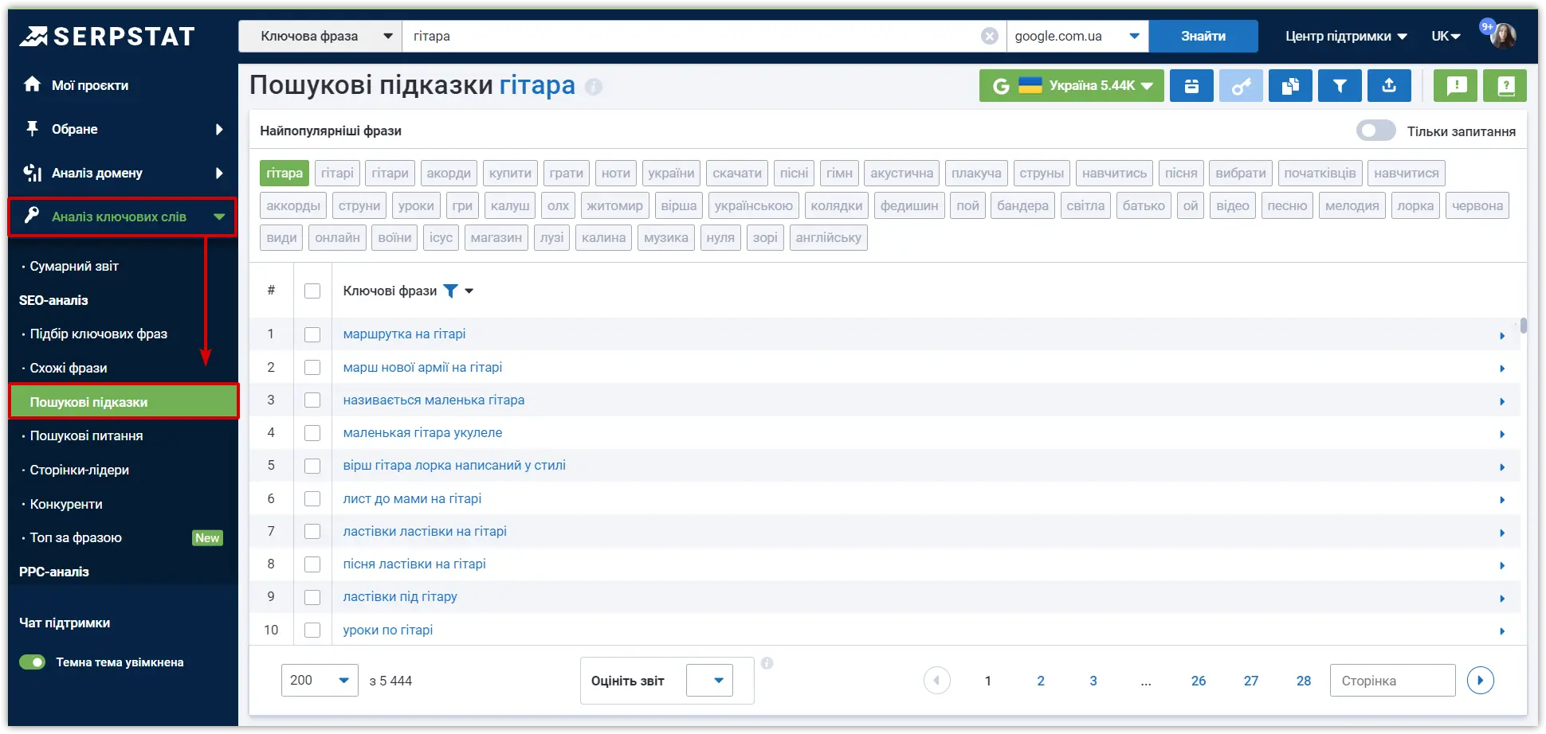Open the google.com.ua search engine dropdown
The height and width of the screenshot is (734, 1546).
click(x=1077, y=36)
